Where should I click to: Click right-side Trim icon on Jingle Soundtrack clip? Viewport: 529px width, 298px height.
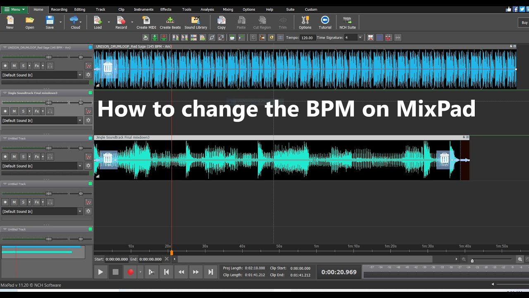pos(444,159)
